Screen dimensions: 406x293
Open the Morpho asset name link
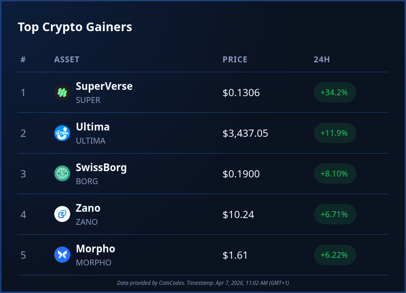point(95,249)
